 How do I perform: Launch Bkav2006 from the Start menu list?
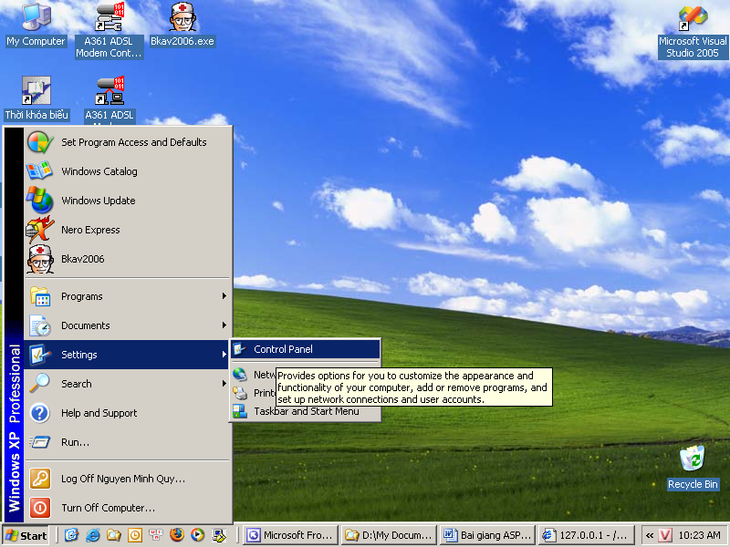pyautogui.click(x=128, y=259)
